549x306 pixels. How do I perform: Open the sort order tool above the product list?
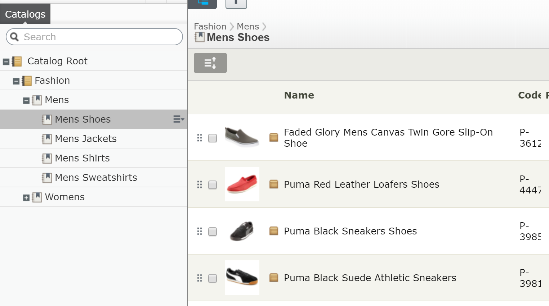[210, 63]
